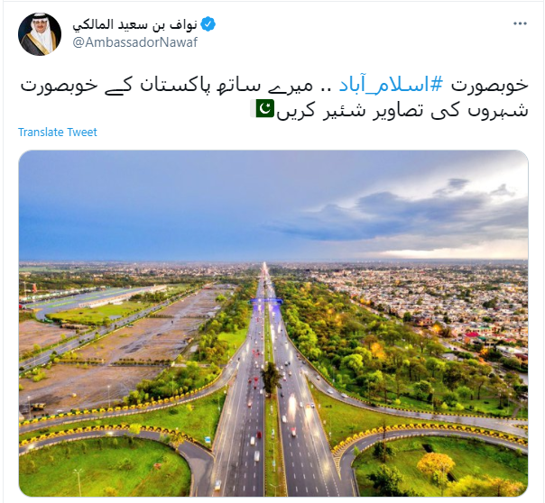
Task: Click the highway vanishing point on horizon
Action: click(x=264, y=265)
